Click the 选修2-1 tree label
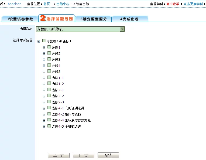The image size is (206, 160). (58, 90)
